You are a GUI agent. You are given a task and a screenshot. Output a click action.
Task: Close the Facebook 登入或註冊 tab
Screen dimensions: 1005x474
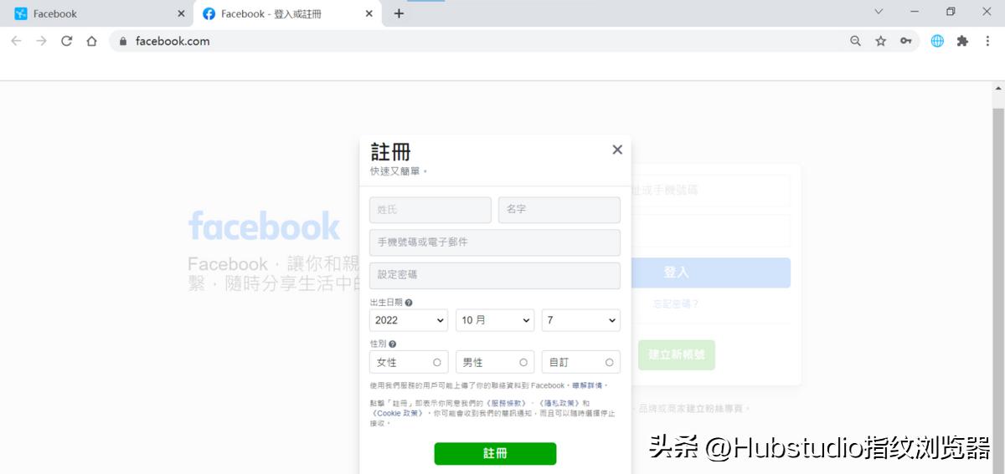(369, 13)
